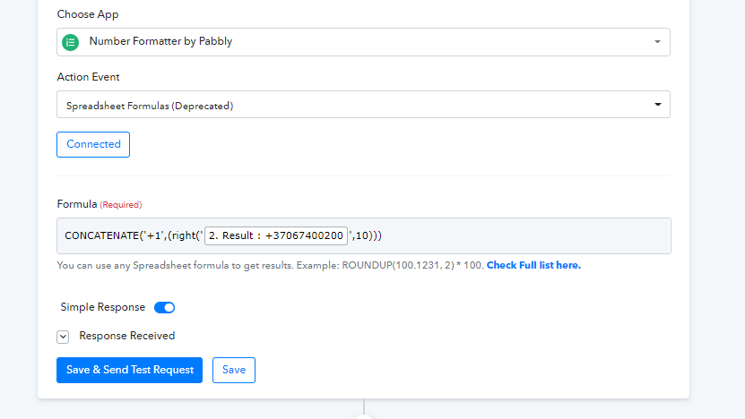Select the '2. Result : +37067400200' mapped tag
745x419 pixels.
276,235
